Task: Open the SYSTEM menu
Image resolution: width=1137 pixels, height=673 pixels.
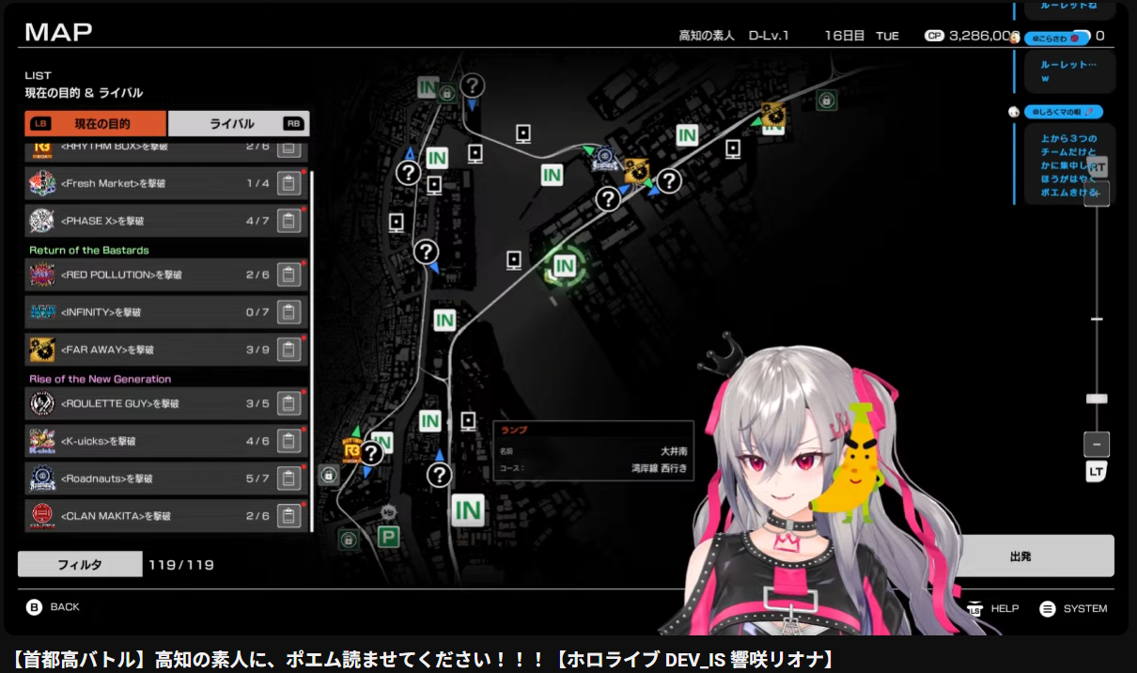Action: [x=1073, y=609]
